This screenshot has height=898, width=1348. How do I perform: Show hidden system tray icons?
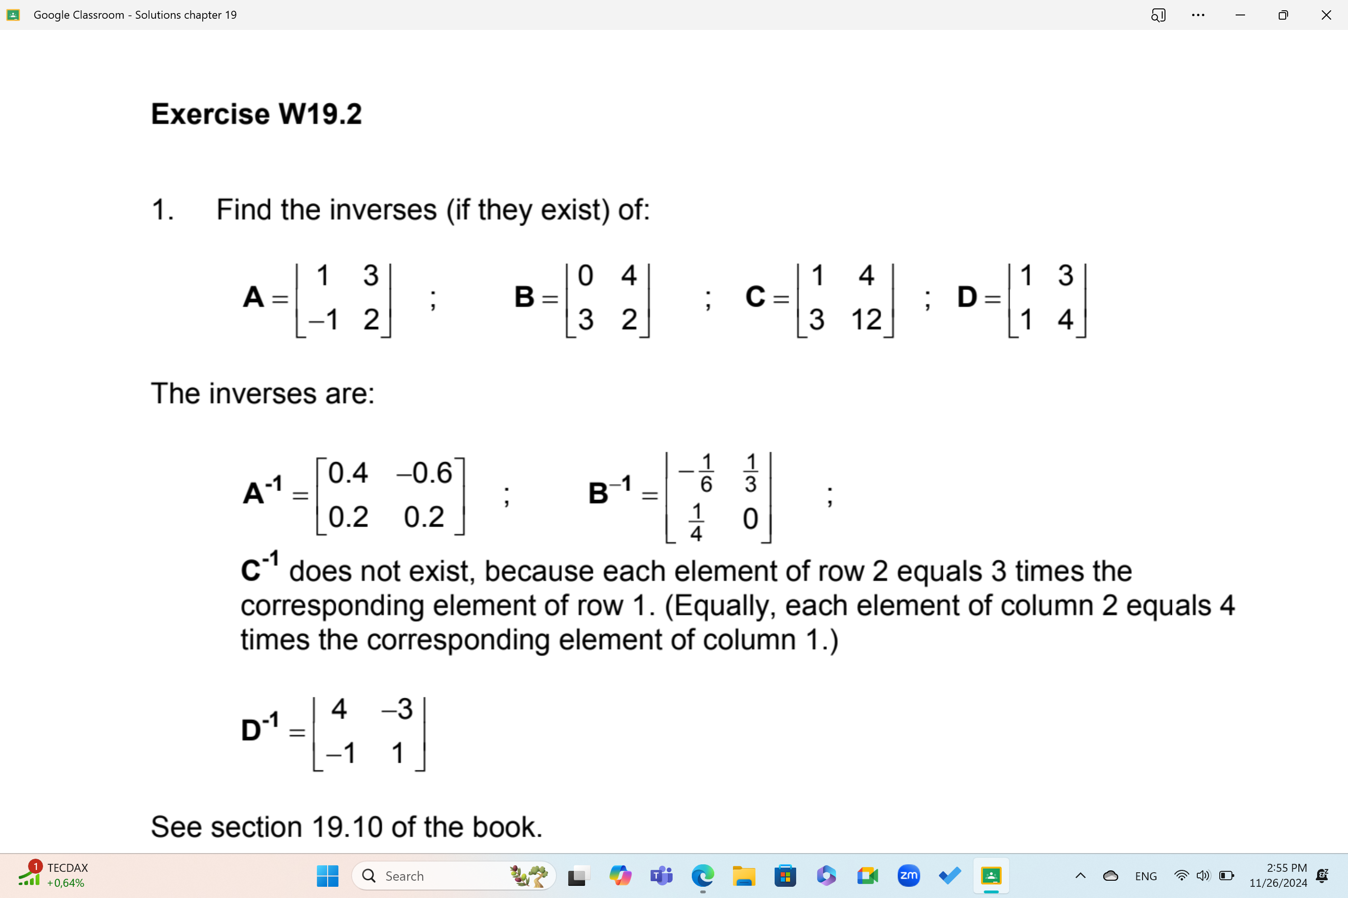(1080, 876)
